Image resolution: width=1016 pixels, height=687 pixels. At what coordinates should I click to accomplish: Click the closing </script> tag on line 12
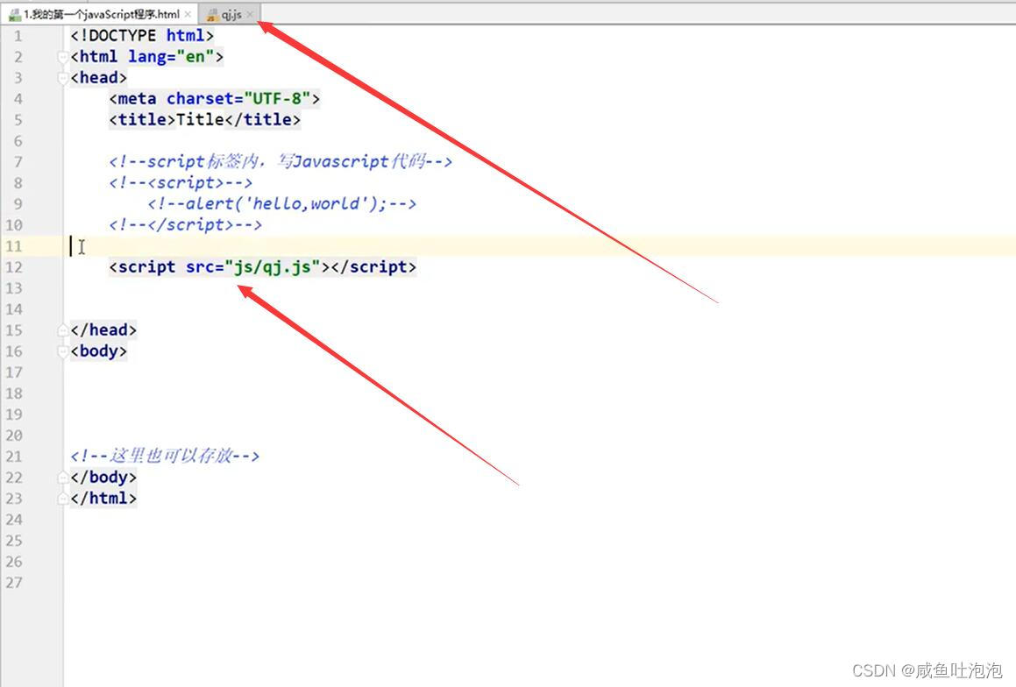pyautogui.click(x=373, y=266)
